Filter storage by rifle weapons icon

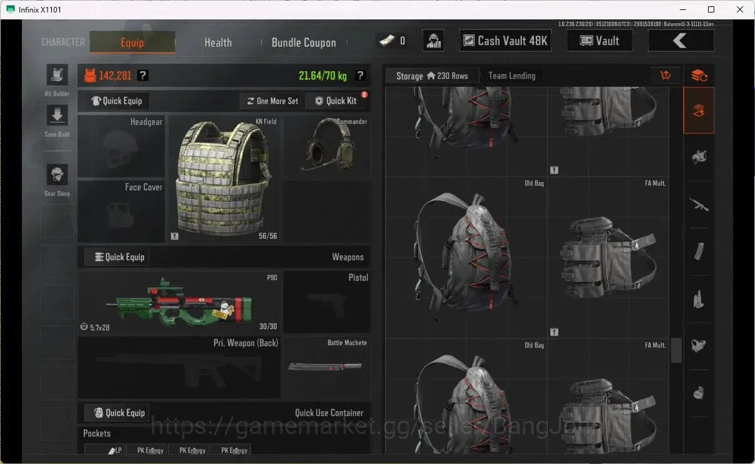[x=699, y=204]
